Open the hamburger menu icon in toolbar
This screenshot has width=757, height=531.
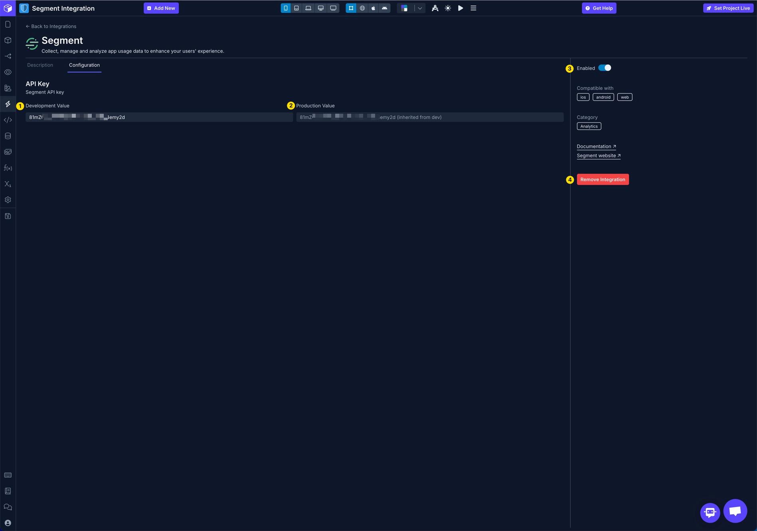(x=473, y=8)
